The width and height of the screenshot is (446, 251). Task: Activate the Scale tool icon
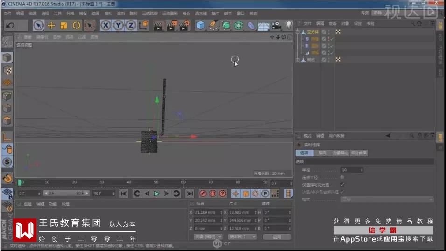tap(64, 26)
